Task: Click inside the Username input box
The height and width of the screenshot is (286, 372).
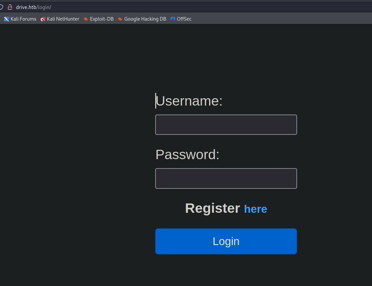Action: point(226,125)
